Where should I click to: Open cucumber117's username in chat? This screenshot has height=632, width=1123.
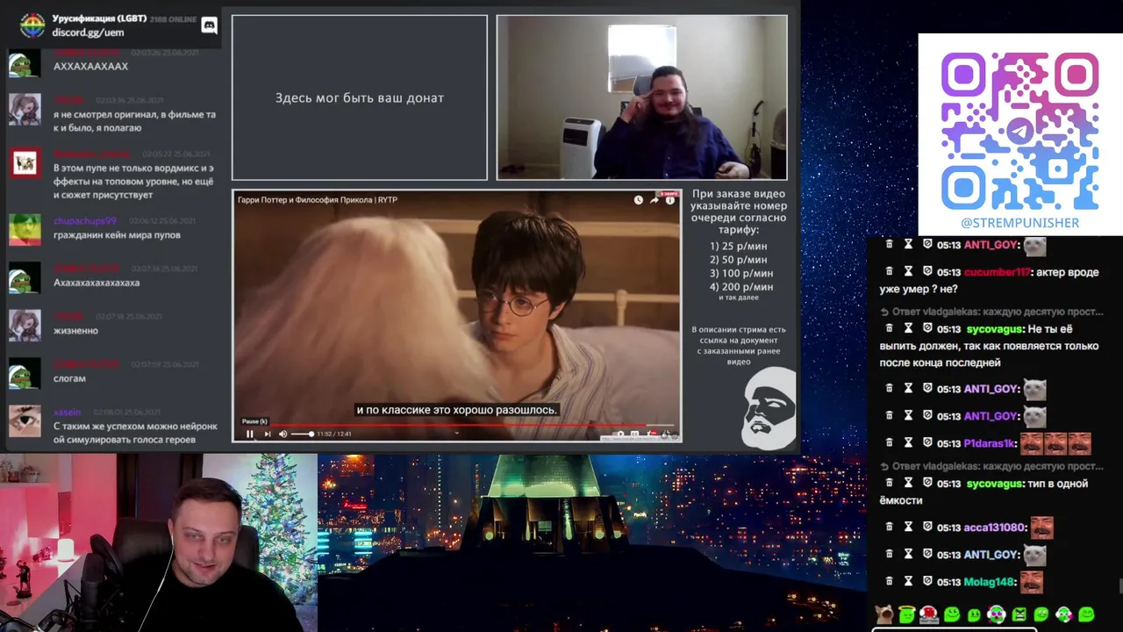pyautogui.click(x=997, y=272)
